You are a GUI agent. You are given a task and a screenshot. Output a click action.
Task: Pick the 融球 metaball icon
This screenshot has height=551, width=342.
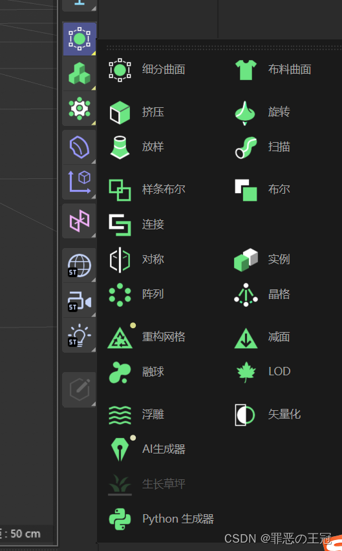tap(120, 372)
